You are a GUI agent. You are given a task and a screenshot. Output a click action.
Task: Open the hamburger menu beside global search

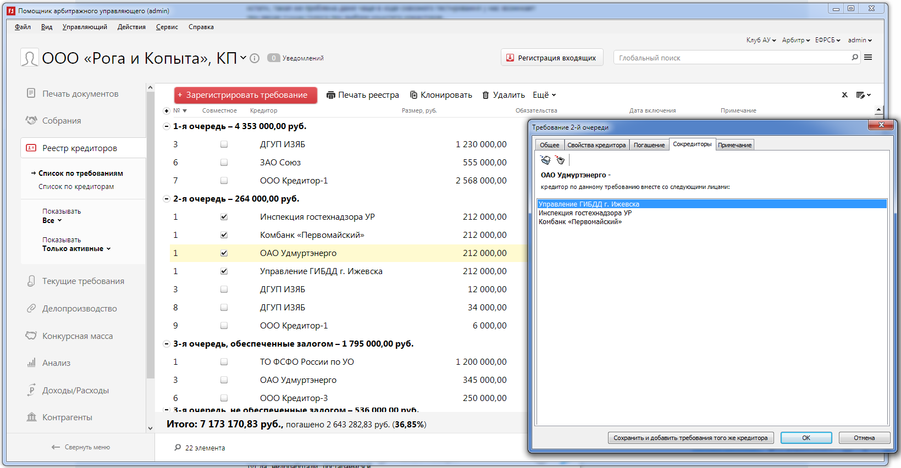(x=868, y=57)
